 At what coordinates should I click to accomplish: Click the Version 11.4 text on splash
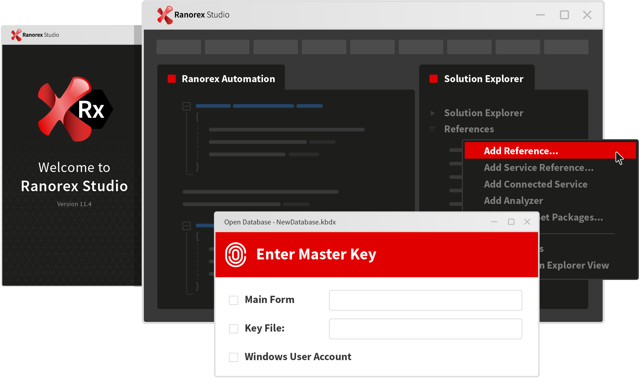pos(74,204)
